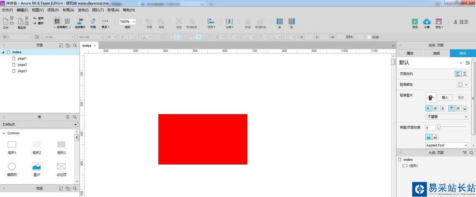Set page alignment to left
This screenshot has height=197, width=476.
pos(458,74)
